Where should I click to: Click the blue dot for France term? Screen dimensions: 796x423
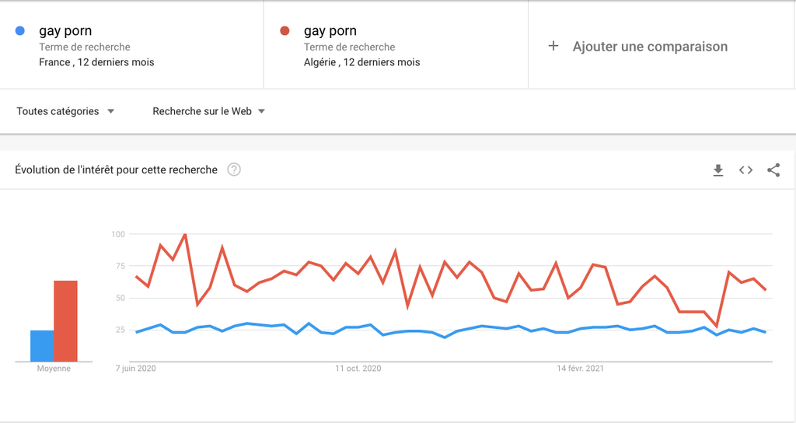coord(21,31)
